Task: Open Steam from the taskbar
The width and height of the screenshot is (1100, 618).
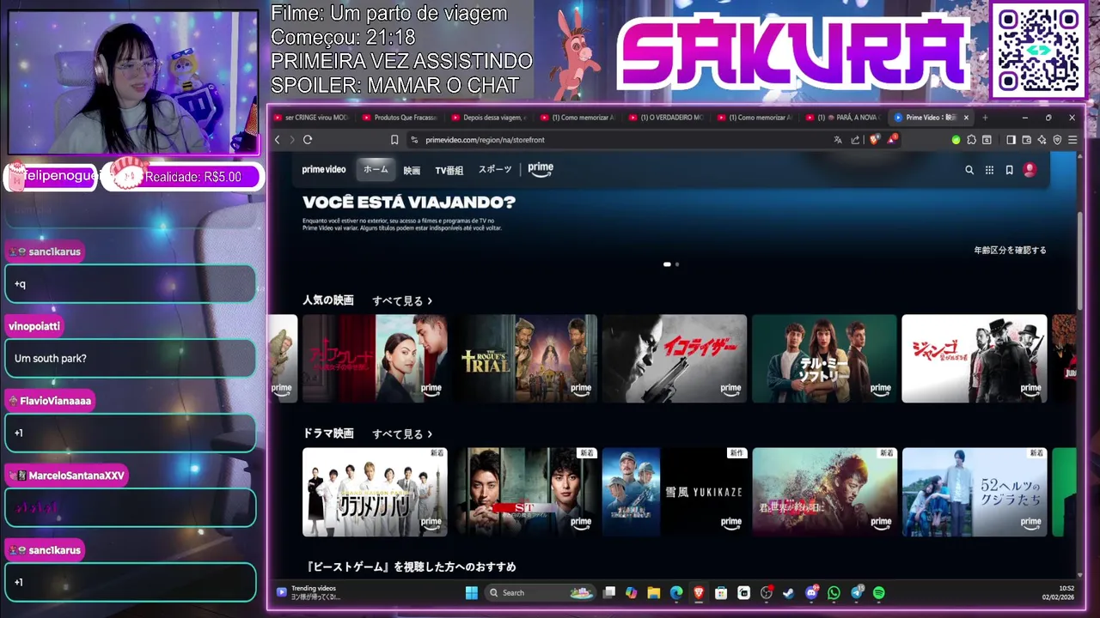Action: point(789,592)
